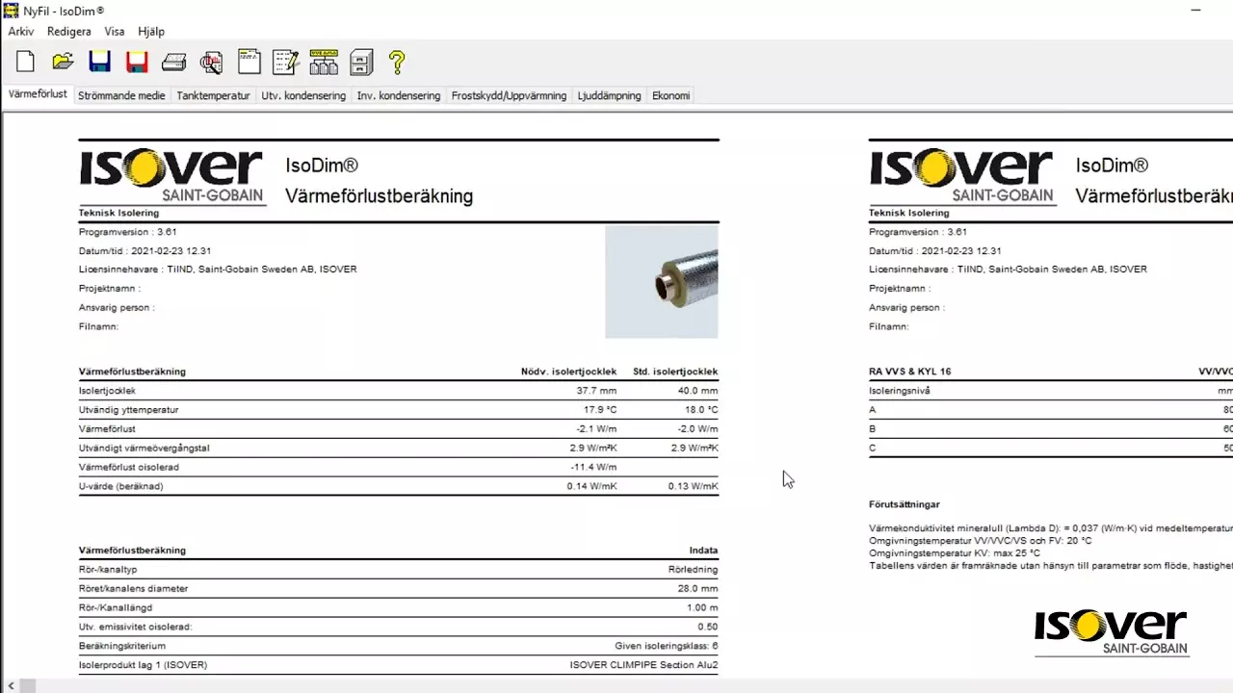Click 'Given isoleringsklass: 6' text

click(x=667, y=646)
